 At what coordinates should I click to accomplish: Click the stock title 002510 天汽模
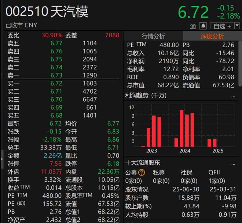[x=47, y=12]
